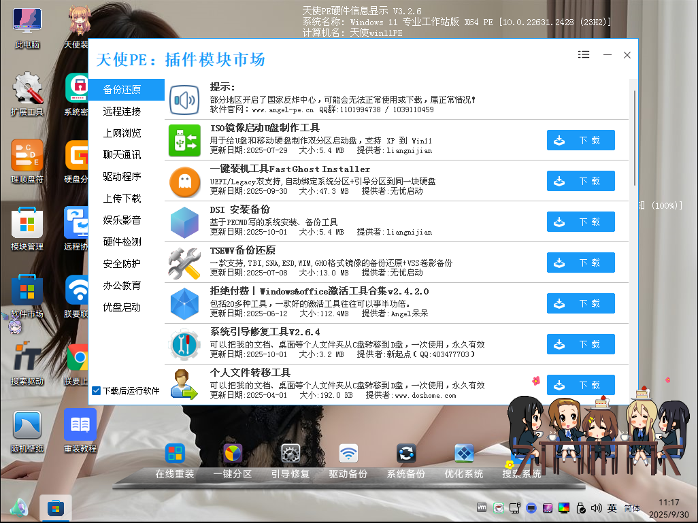Open the 一键分区 dock icon
Screen dimensions: 698x523
233,454
